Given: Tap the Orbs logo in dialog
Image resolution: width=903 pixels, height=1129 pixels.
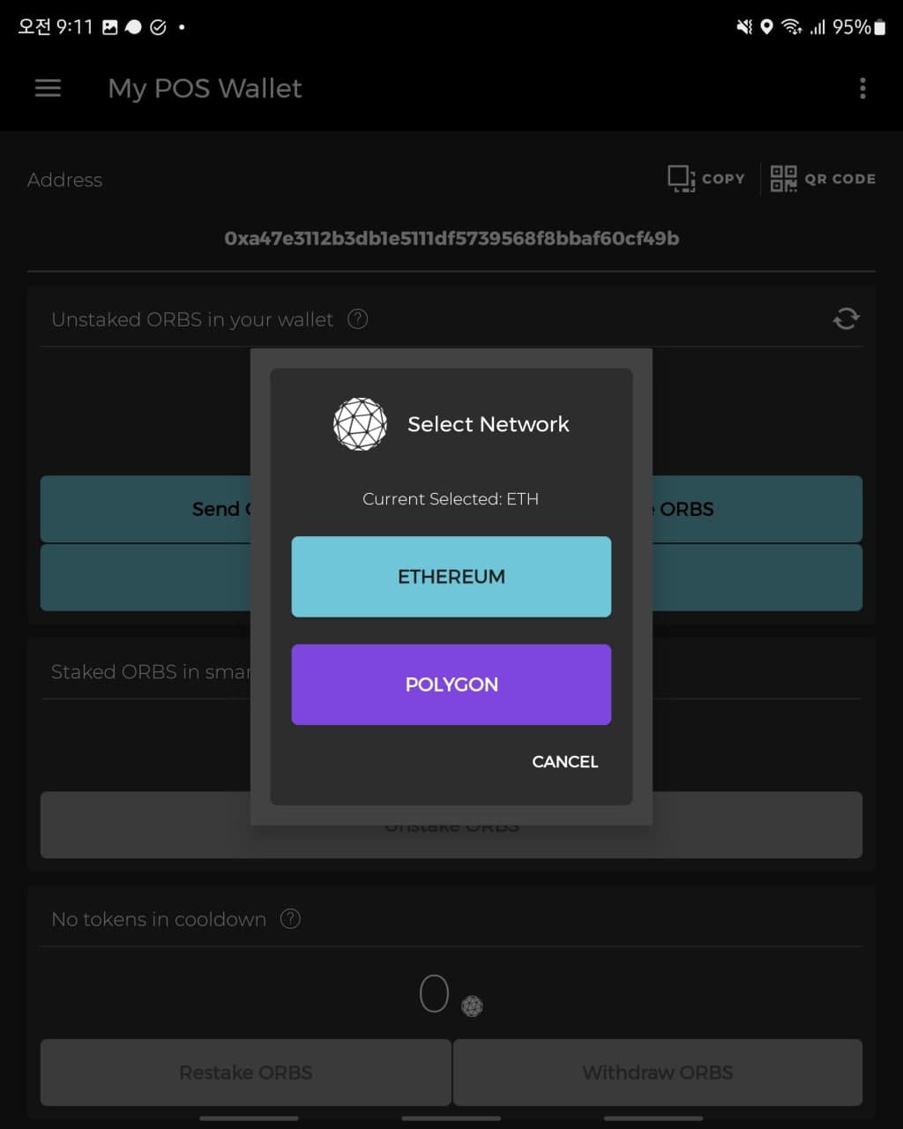Looking at the screenshot, I should coord(360,424).
